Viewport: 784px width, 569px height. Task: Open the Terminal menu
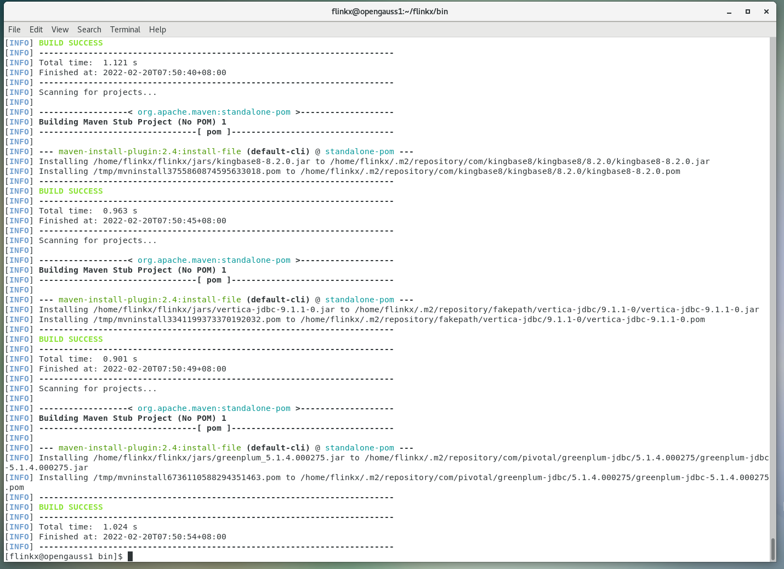coord(125,30)
